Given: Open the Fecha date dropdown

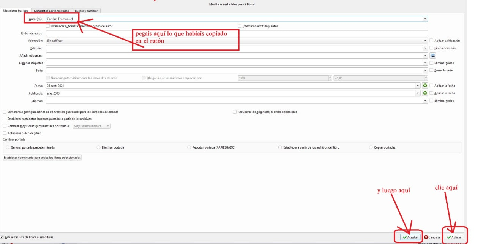Looking at the screenshot, I should coord(418,86).
